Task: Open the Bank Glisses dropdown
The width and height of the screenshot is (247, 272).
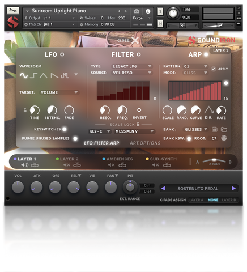Action: click(195, 129)
